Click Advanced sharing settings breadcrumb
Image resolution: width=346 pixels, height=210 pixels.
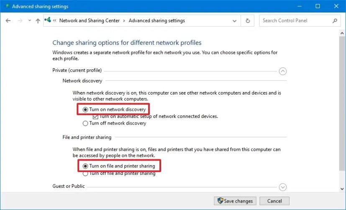point(156,20)
